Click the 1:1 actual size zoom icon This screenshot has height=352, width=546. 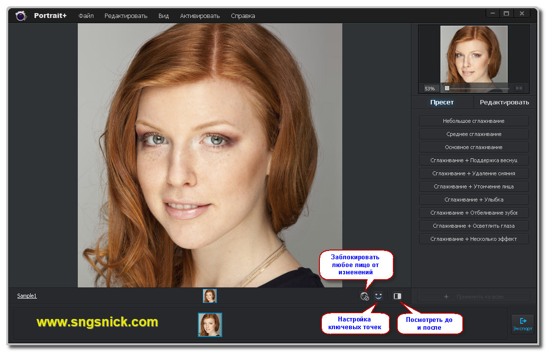coord(519,88)
